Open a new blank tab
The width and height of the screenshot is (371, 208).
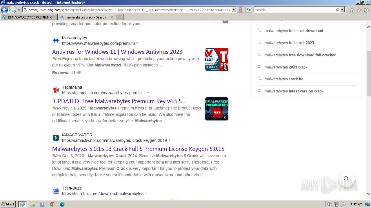[119, 17]
